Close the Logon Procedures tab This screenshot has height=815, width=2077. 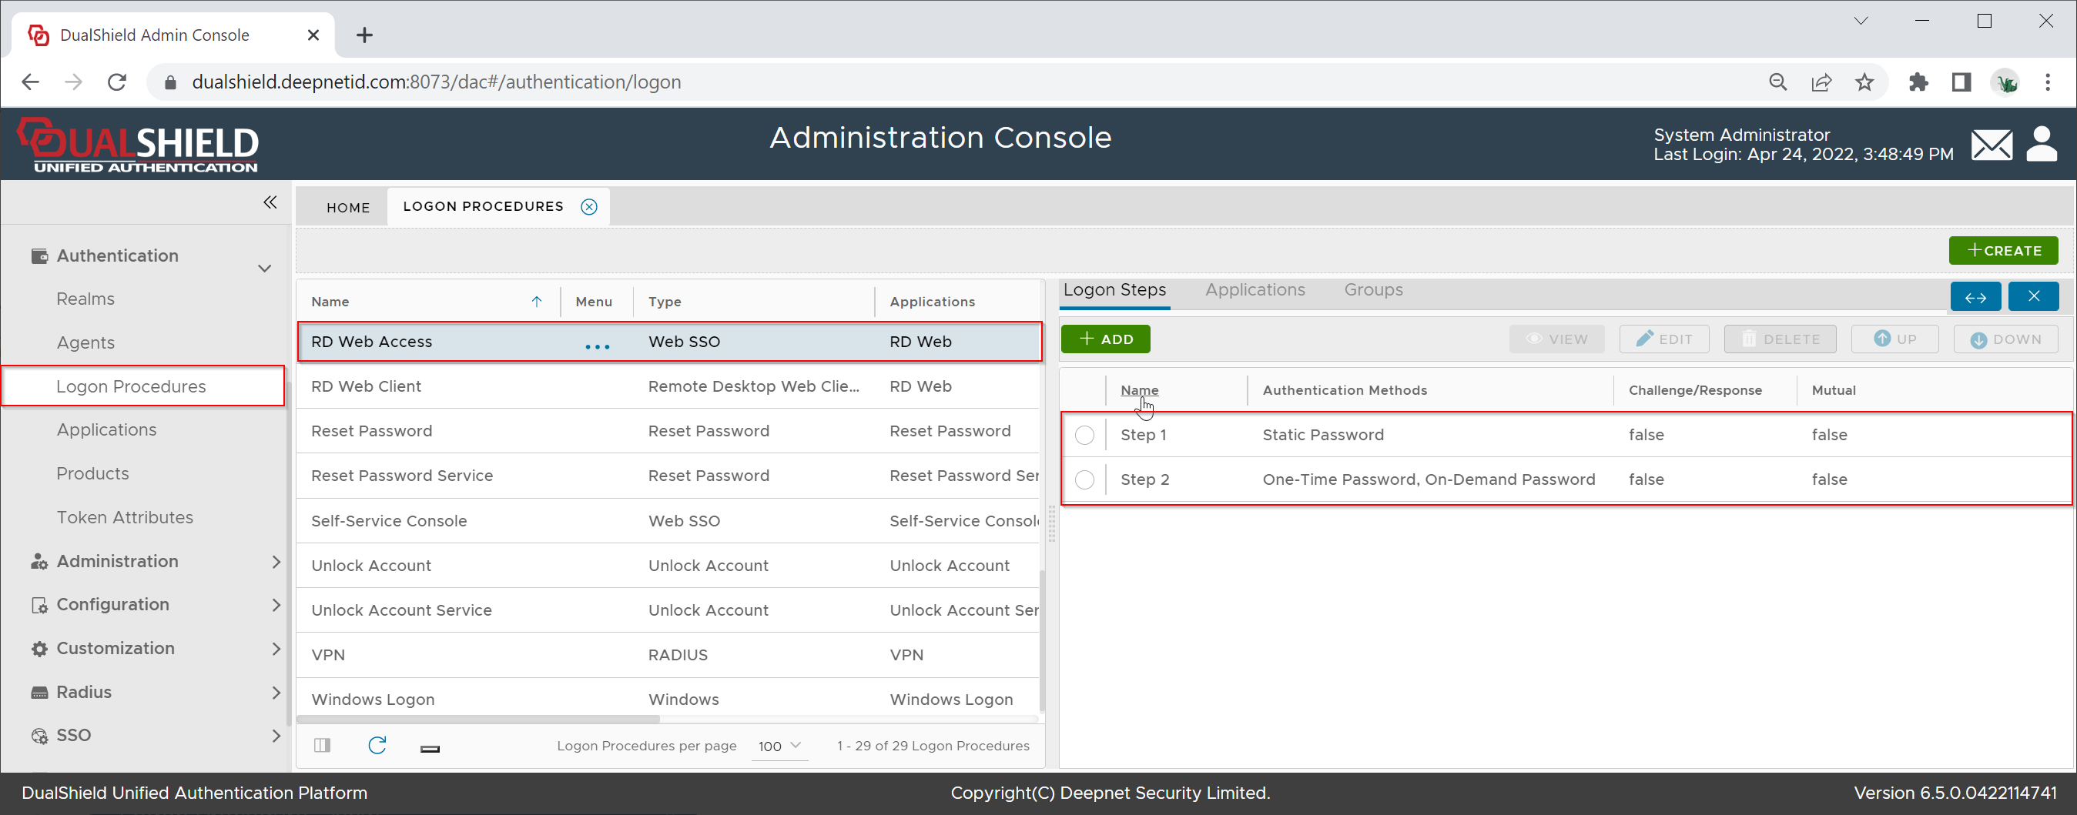[589, 207]
